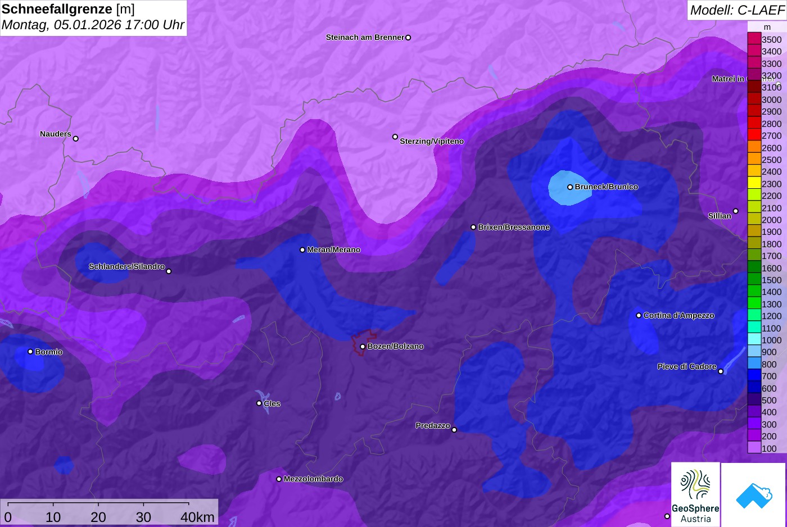
Task: Click the date Montag, 05.01.2026 17:00 Uhr
Action: (93, 25)
